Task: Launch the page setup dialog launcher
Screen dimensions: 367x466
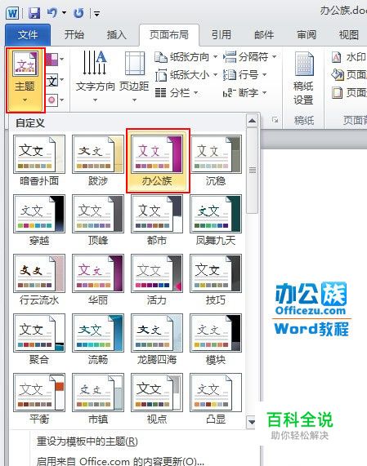Action: (275, 120)
